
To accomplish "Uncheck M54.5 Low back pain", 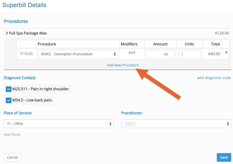I will pos(8,100).
